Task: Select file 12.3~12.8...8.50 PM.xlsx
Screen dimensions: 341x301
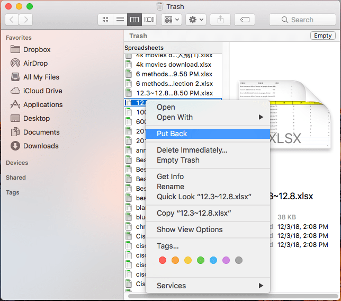Action: coord(173,93)
